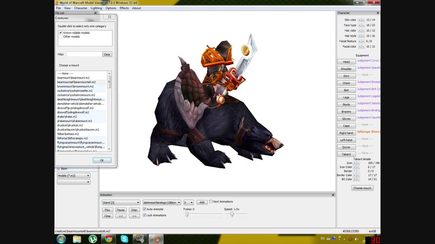Screen dimensions: 435x244
Task: Click next tabard Icon arrow
Action: pyautogui.click(x=358, y=163)
